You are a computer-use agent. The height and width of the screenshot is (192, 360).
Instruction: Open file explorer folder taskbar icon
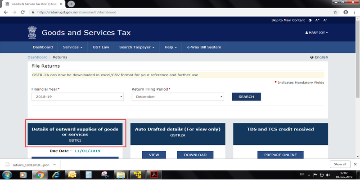[x=121, y=175]
